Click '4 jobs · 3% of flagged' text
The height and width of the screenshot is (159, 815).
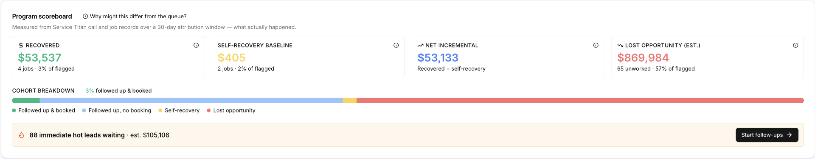coord(46,69)
